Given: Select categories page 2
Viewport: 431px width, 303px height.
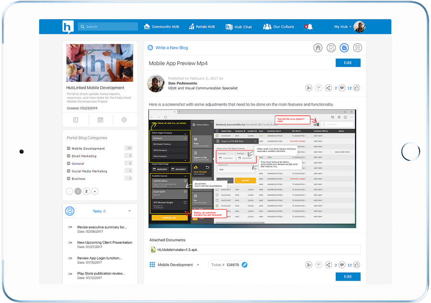Looking at the screenshot, I should click(x=86, y=191).
